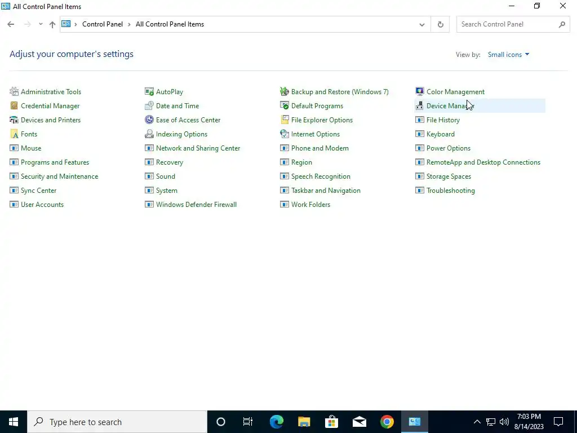Click the Backup and Restore icon

point(285,91)
